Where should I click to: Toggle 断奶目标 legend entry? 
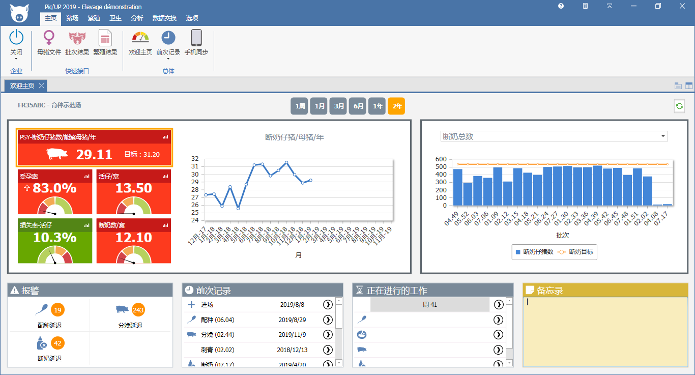pyautogui.click(x=575, y=252)
